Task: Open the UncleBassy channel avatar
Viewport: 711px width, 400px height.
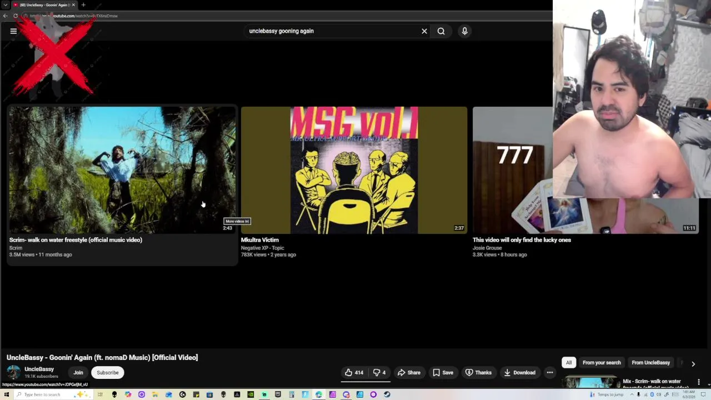Action: pyautogui.click(x=13, y=372)
